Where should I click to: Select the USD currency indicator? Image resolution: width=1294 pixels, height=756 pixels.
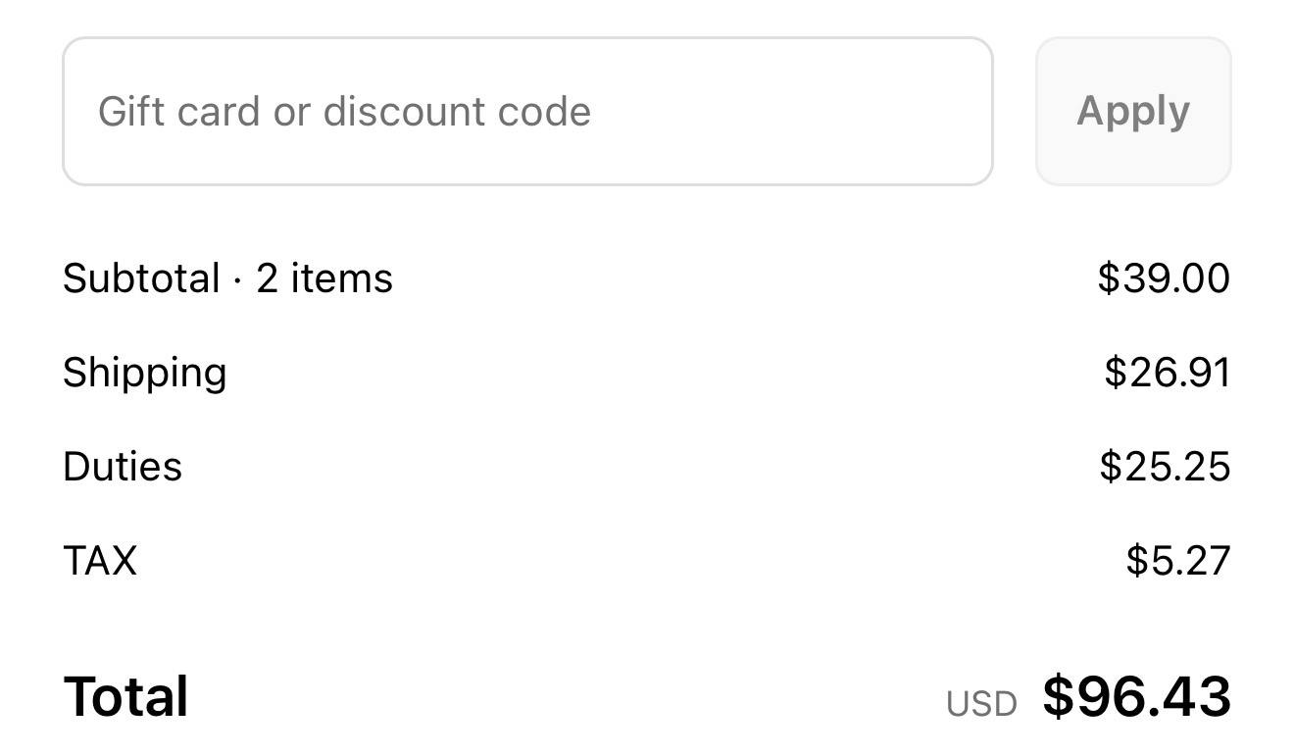pyautogui.click(x=981, y=704)
